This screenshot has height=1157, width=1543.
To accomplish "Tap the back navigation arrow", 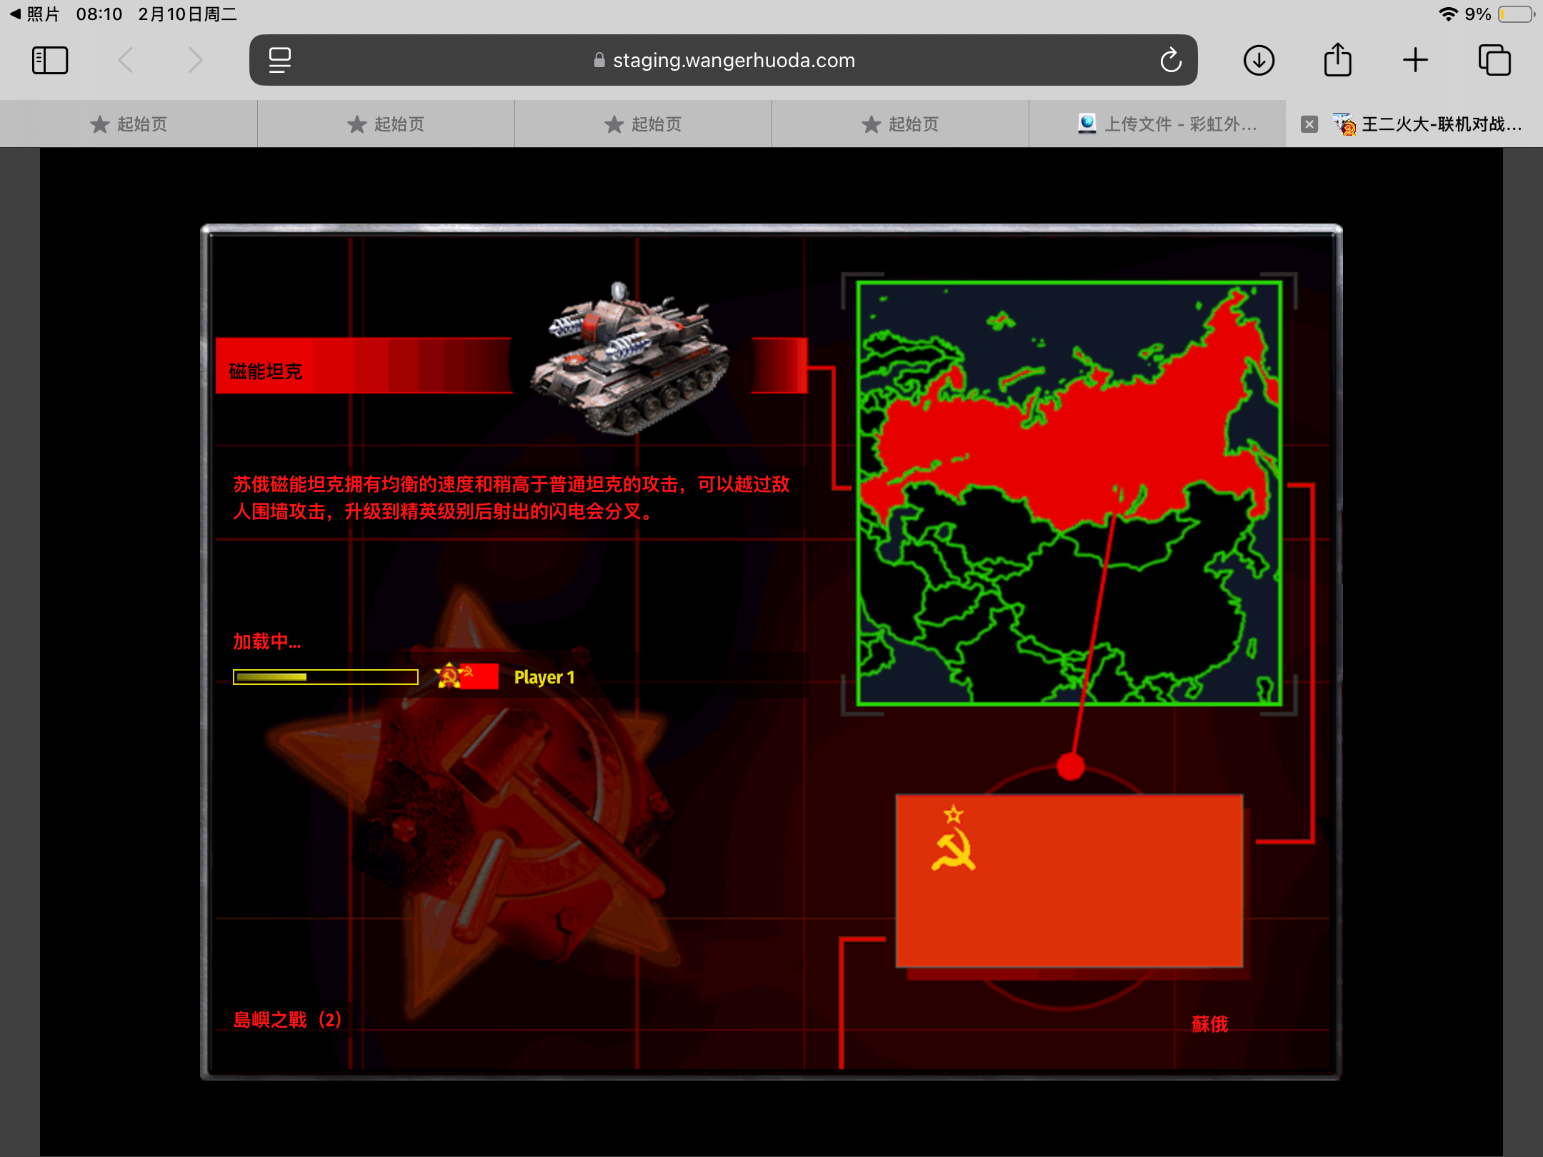I will click(126, 60).
